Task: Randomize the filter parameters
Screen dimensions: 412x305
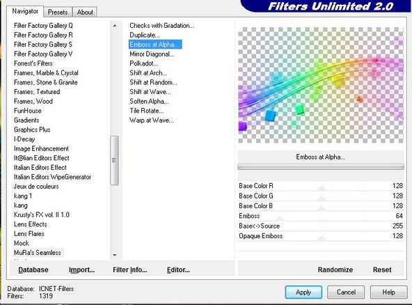Action: coord(335,269)
